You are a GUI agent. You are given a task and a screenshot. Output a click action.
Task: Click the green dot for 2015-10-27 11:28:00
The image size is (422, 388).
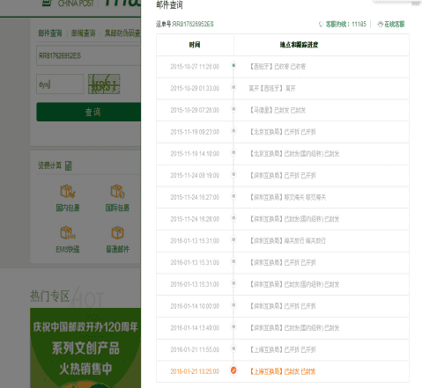point(233,65)
